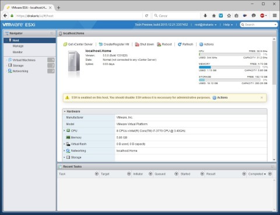Click the browser Cerca search box

pos(177,16)
